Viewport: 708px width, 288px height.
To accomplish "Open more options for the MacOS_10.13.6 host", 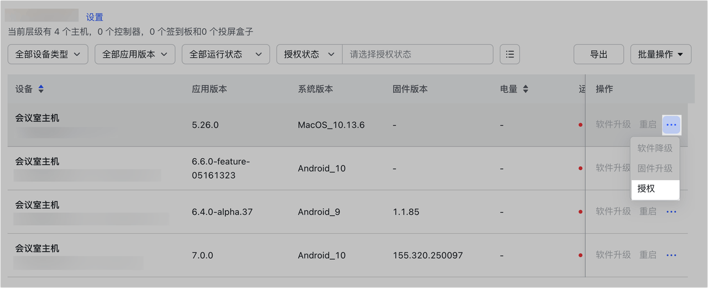I will click(x=671, y=125).
